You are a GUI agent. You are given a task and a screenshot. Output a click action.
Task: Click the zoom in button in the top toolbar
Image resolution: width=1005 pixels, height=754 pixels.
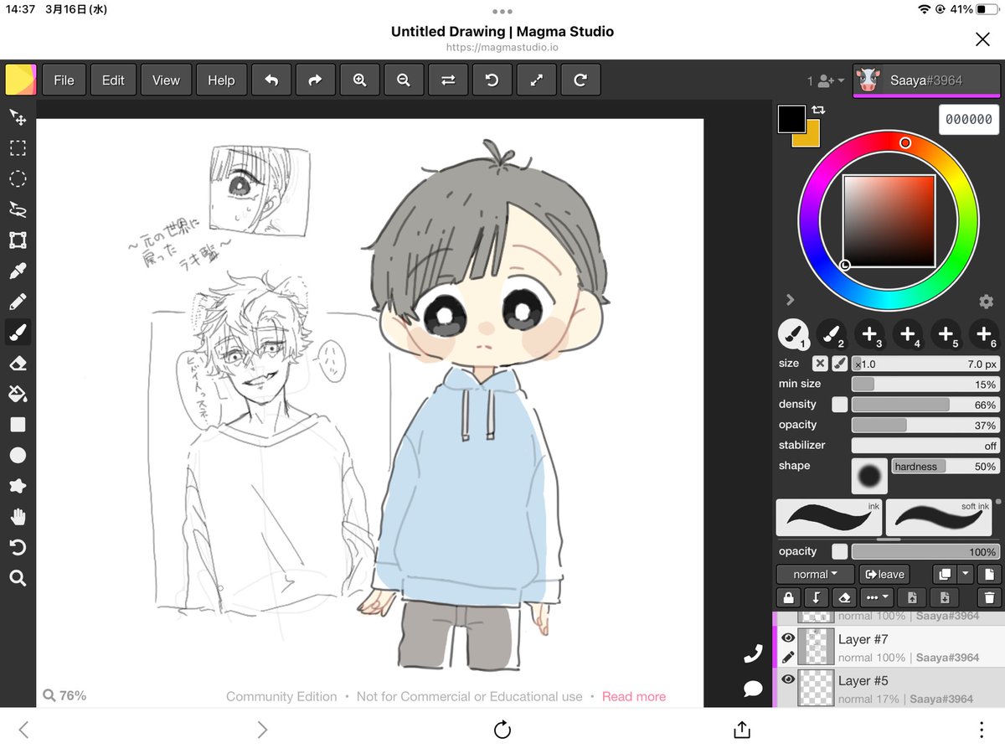[360, 80]
